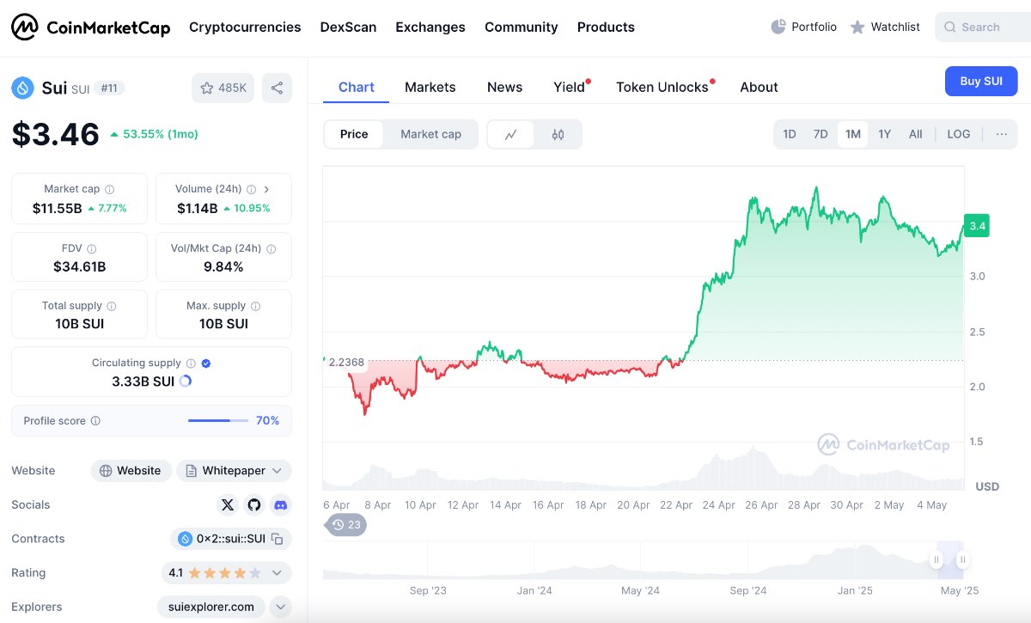1031x623 pixels.
Task: Switch to the Markets tab
Action: tap(430, 88)
